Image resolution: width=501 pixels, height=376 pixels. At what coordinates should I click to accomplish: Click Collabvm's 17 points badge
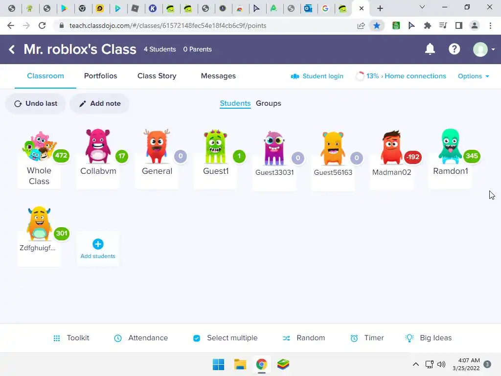pyautogui.click(x=122, y=156)
